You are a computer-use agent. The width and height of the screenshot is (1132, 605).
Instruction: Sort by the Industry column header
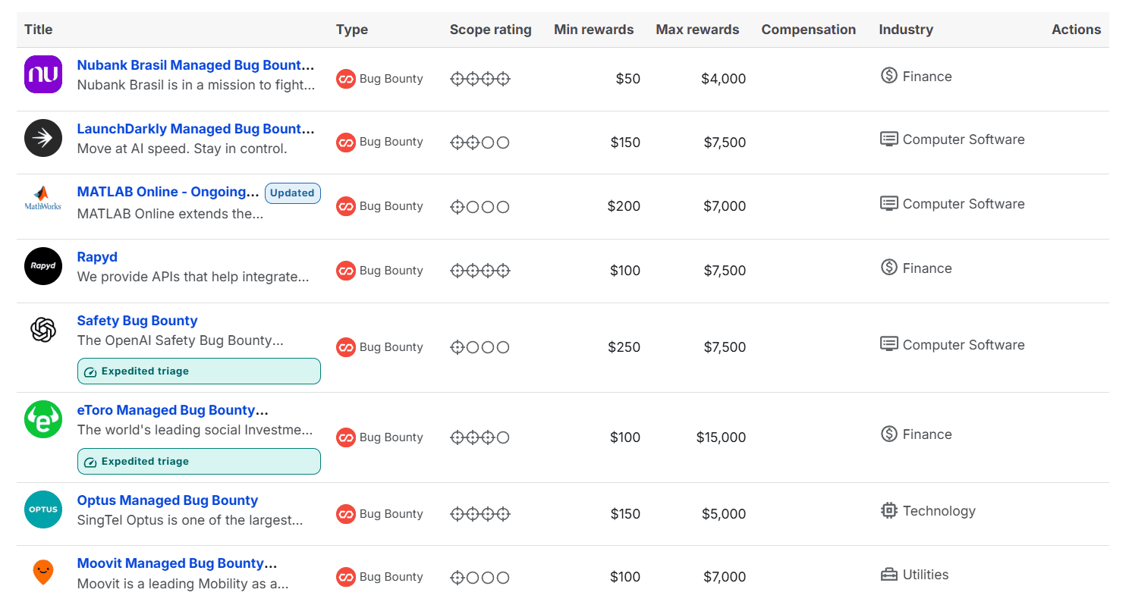906,30
